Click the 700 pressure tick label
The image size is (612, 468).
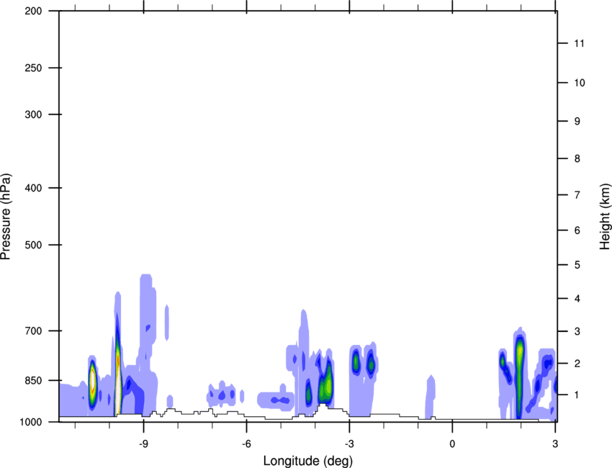click(x=33, y=330)
